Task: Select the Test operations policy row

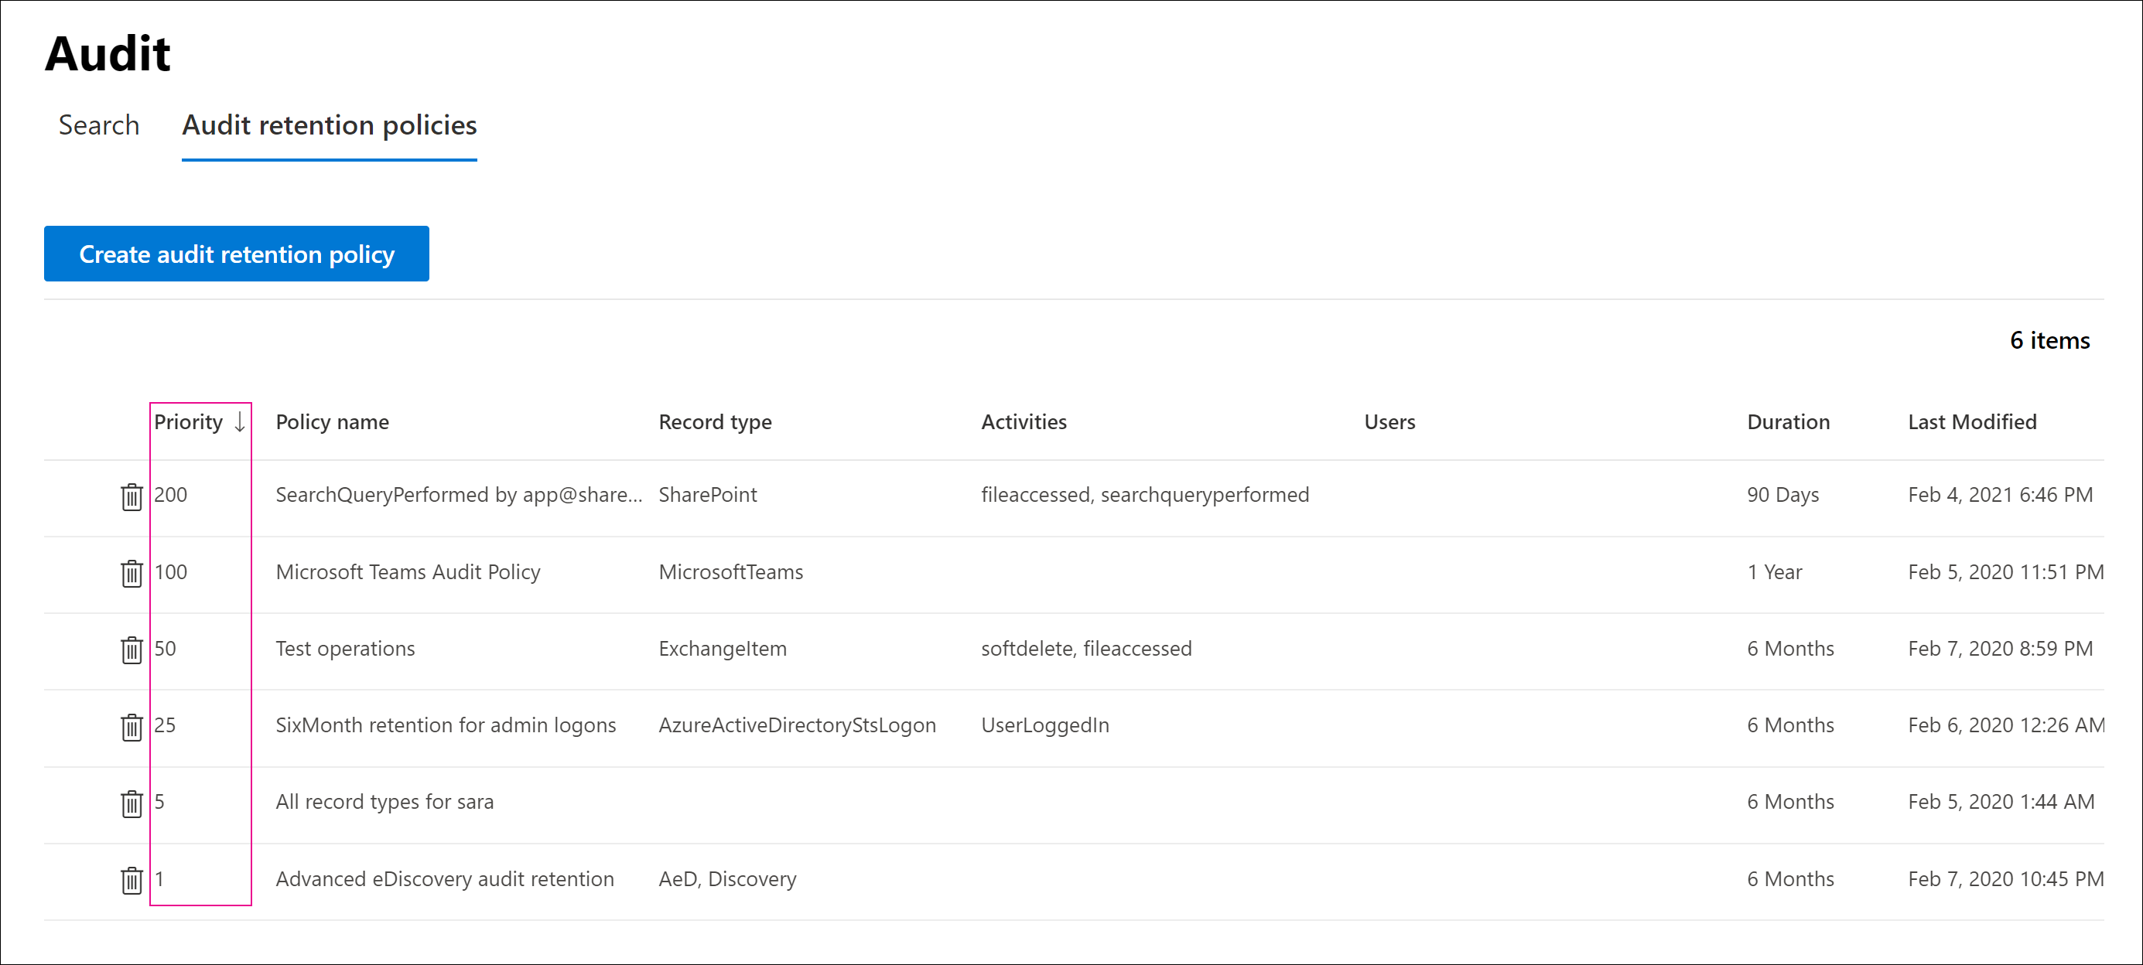Action: pyautogui.click(x=345, y=651)
